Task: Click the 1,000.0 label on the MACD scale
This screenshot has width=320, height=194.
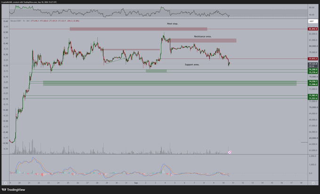Action: [x=312, y=165]
